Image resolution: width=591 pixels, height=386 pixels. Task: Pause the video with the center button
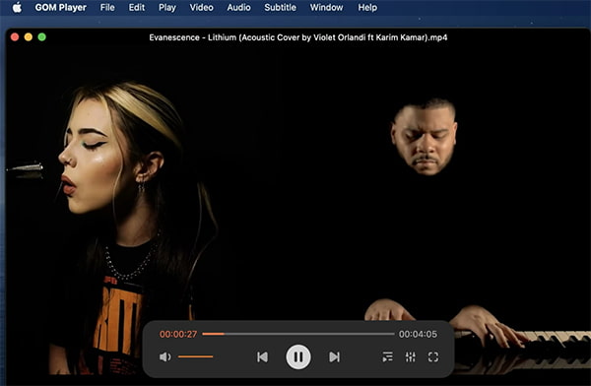(x=298, y=356)
